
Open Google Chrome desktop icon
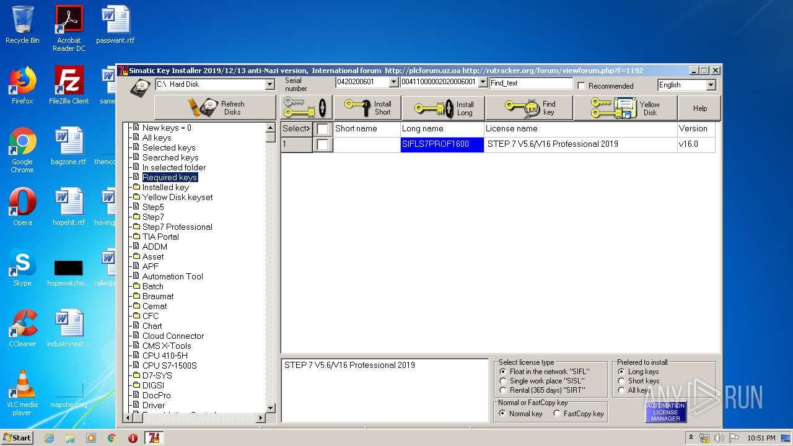[x=22, y=150]
